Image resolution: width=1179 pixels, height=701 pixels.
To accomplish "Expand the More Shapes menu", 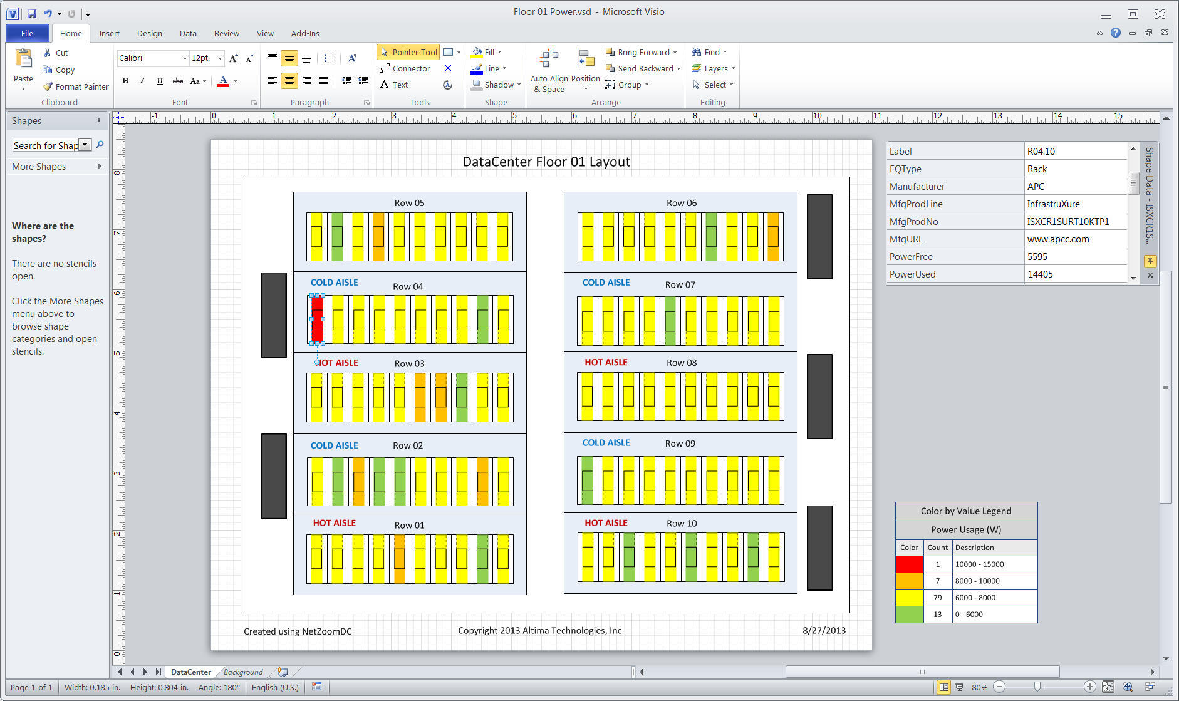I will [x=56, y=166].
